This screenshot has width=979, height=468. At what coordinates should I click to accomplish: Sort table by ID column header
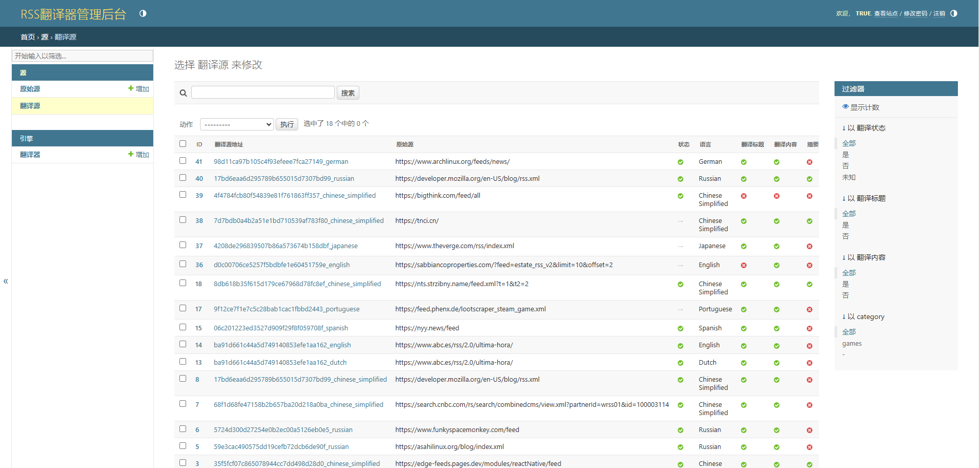click(x=199, y=144)
